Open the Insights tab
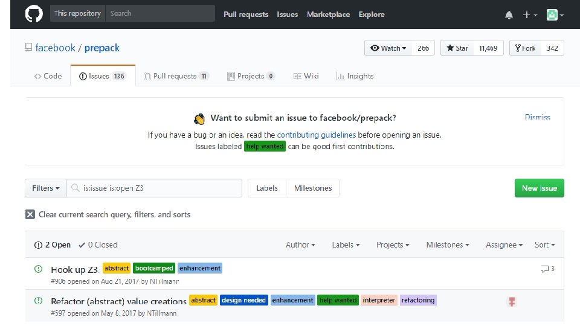 355,76
